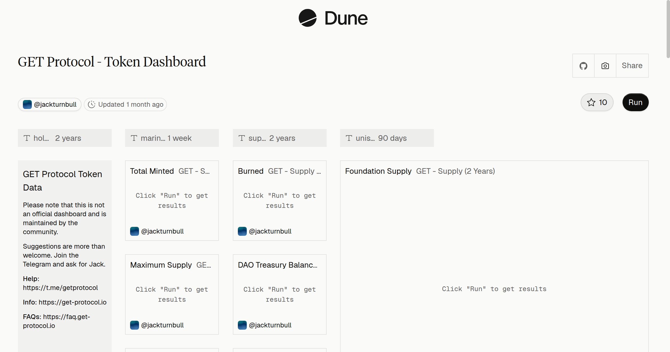Image resolution: width=670 pixels, height=352 pixels.
Task: Click the page vertical scrollbar
Action: (668, 29)
